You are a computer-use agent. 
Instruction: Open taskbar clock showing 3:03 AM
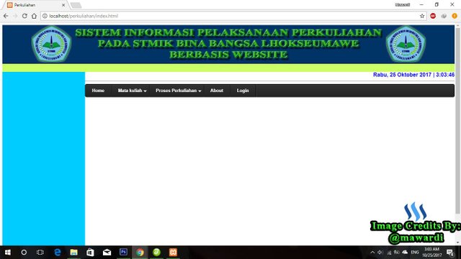(x=432, y=253)
